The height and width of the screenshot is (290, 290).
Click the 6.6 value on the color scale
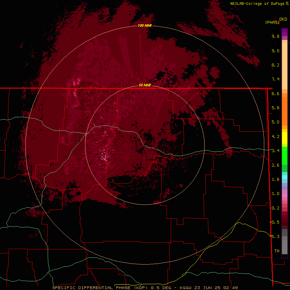point(275,93)
